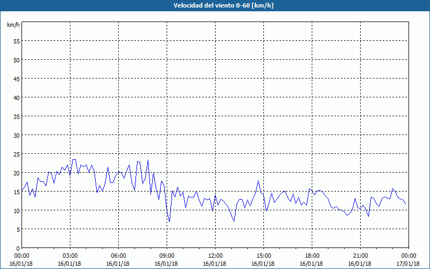The image size is (430, 269).
Task: Pick the 30 km/h y-axis tick label
Action: 16,135
